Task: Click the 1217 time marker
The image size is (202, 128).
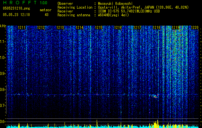Action: tap(137, 28)
